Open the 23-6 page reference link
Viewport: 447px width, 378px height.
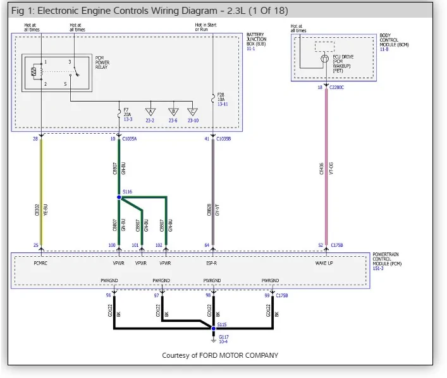(x=173, y=121)
